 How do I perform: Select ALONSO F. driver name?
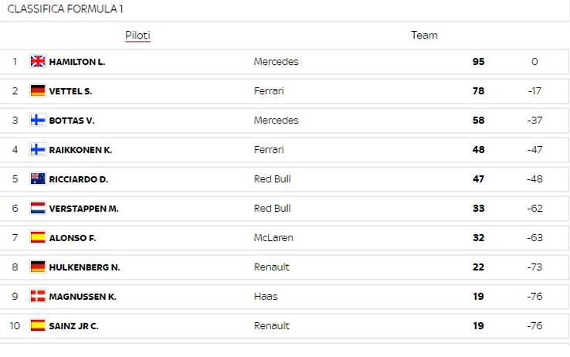point(72,238)
